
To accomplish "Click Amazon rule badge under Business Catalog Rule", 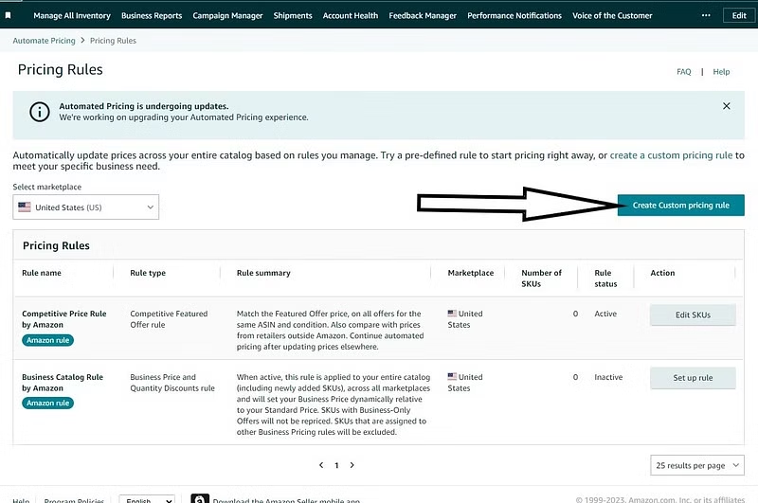I will pyautogui.click(x=48, y=403).
